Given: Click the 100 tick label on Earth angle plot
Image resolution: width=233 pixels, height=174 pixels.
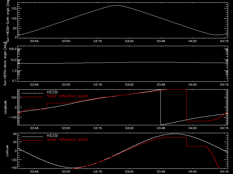Looking at the screenshot, I should click(x=14, y=19).
